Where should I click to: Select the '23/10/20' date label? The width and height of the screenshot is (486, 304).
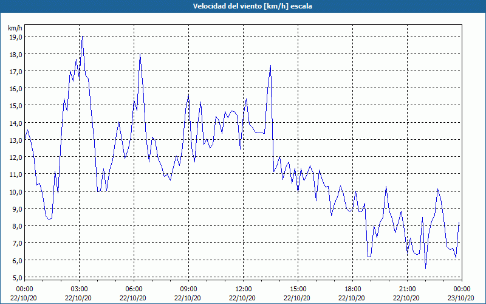click(460, 298)
